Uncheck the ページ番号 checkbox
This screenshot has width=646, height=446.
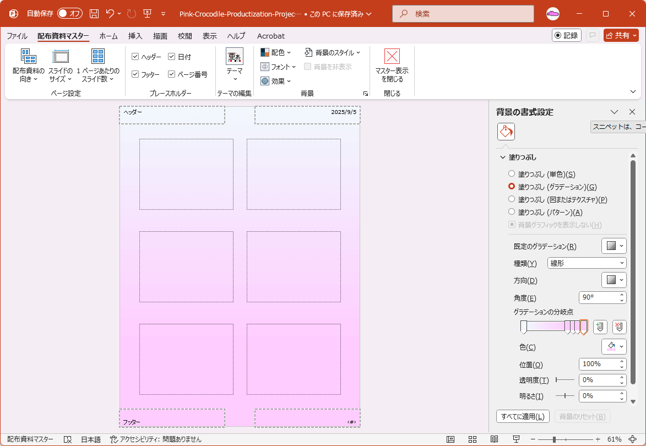[x=172, y=74]
